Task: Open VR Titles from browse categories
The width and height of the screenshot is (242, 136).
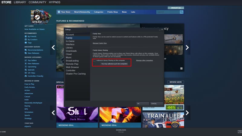Action: pos(32,73)
